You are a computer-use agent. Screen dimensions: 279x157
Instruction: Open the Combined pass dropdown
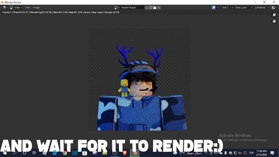262,8
